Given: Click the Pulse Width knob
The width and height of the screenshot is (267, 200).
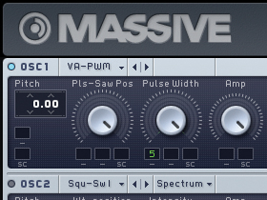Looking at the screenshot, I should pyautogui.click(x=171, y=120).
